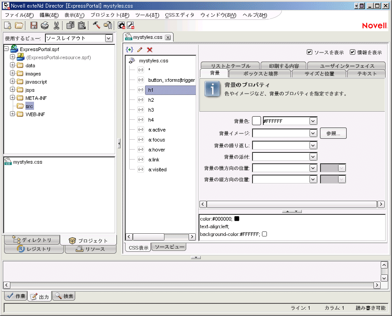Viewport: 392px width, 316px height.
Task: Click the black color swatch in source pane
Action: click(237, 219)
